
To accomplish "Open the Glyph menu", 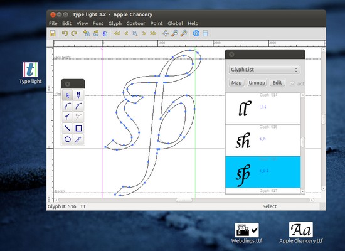I will click(115, 23).
